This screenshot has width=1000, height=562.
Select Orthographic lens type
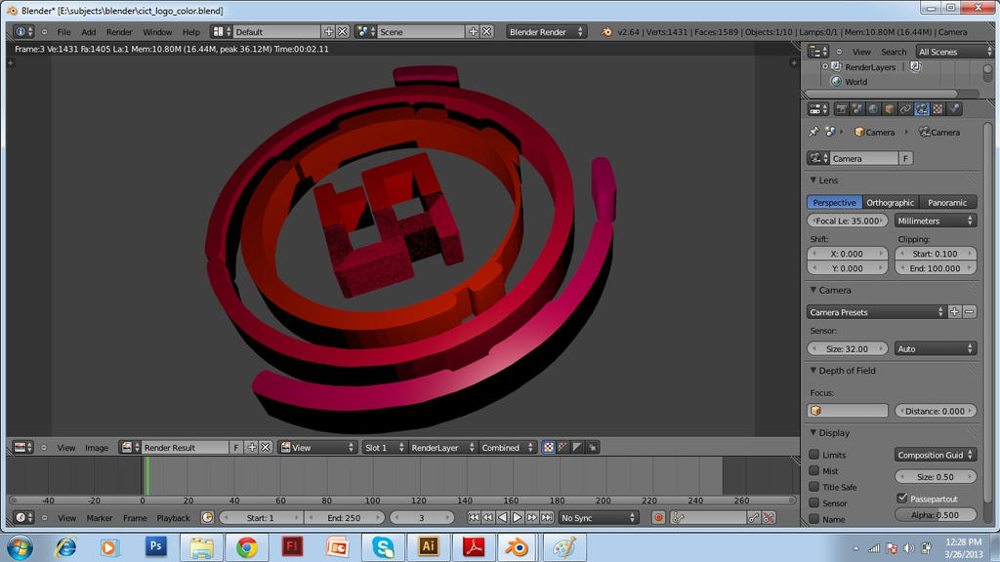pos(891,202)
